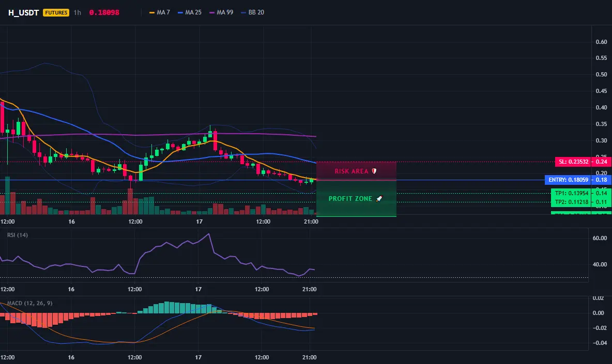
Task: Click the green 0.14 price axis tag
Action: point(602,193)
